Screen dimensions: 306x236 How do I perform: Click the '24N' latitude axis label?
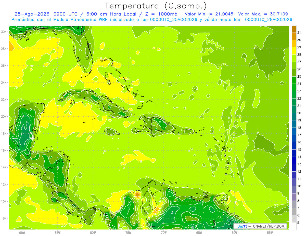coord(4,83)
